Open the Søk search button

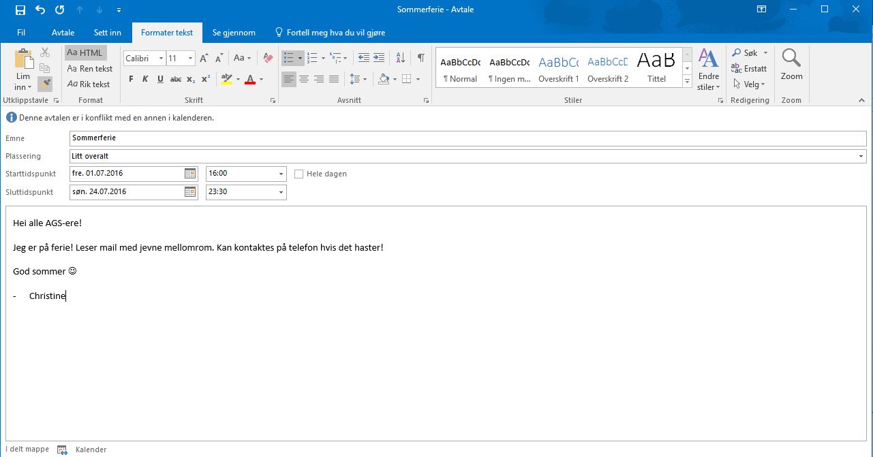[749, 53]
